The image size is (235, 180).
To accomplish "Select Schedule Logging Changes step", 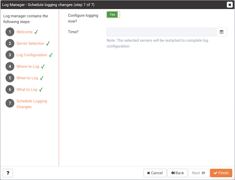I will pyautogui.click(x=32, y=104).
